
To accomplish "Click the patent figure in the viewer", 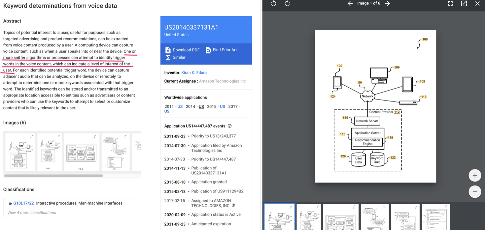I will coord(375,106).
